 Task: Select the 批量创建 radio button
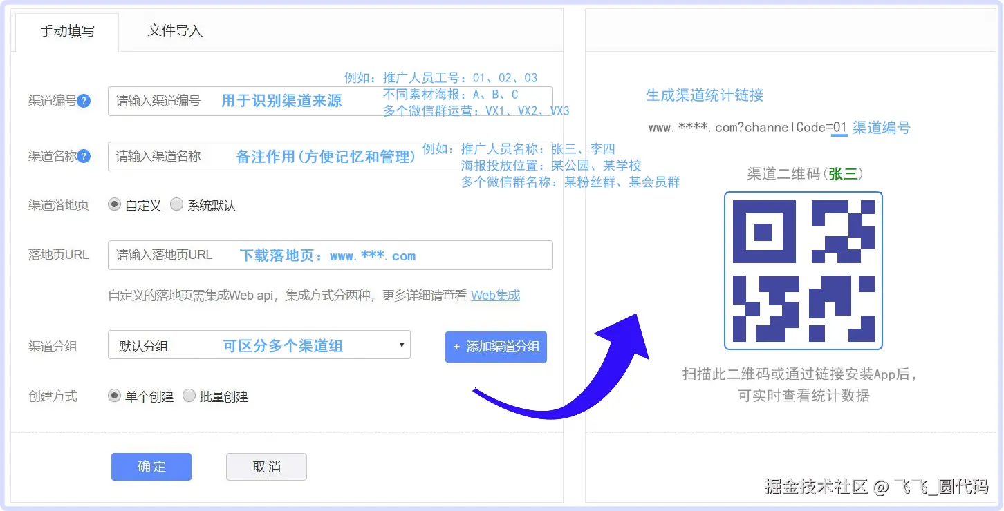(189, 396)
